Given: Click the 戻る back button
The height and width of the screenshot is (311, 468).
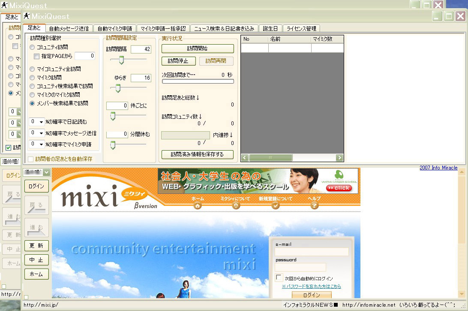Looking at the screenshot, I should [36, 205].
